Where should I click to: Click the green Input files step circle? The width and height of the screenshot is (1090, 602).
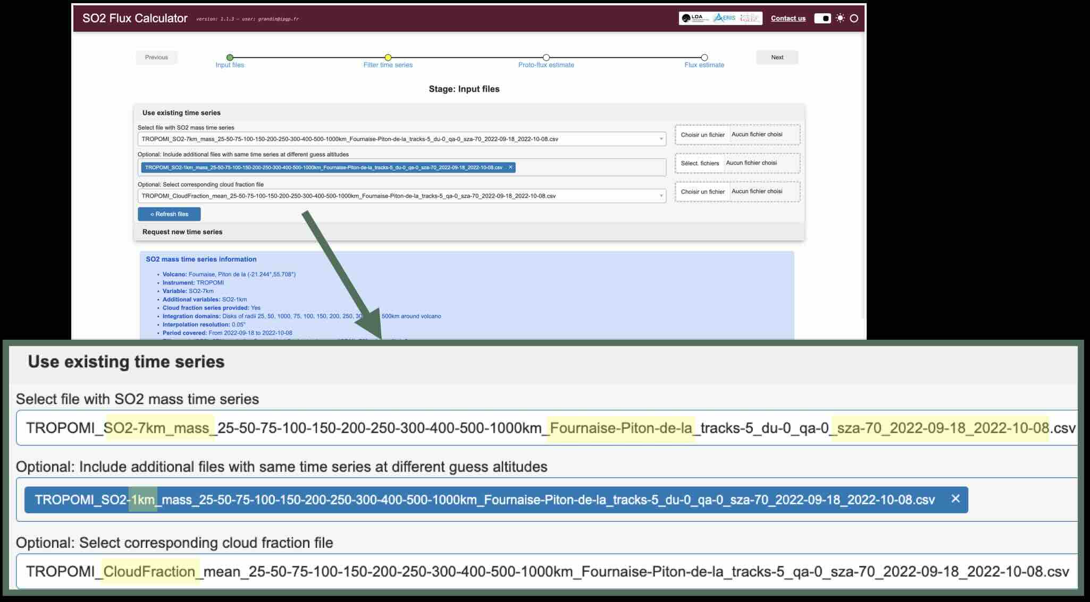tap(230, 57)
